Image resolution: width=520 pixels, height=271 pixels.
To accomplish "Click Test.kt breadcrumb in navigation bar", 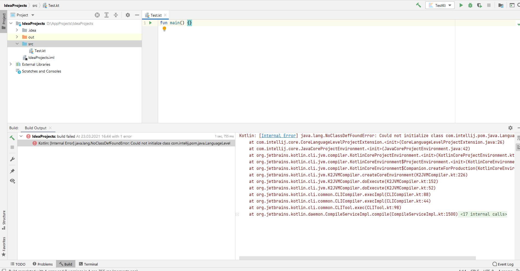I will point(51,5).
